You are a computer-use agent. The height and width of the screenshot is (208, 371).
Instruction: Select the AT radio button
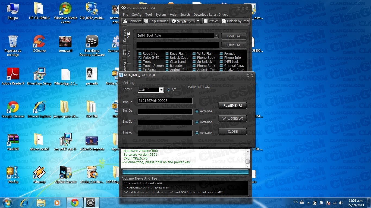169,90
